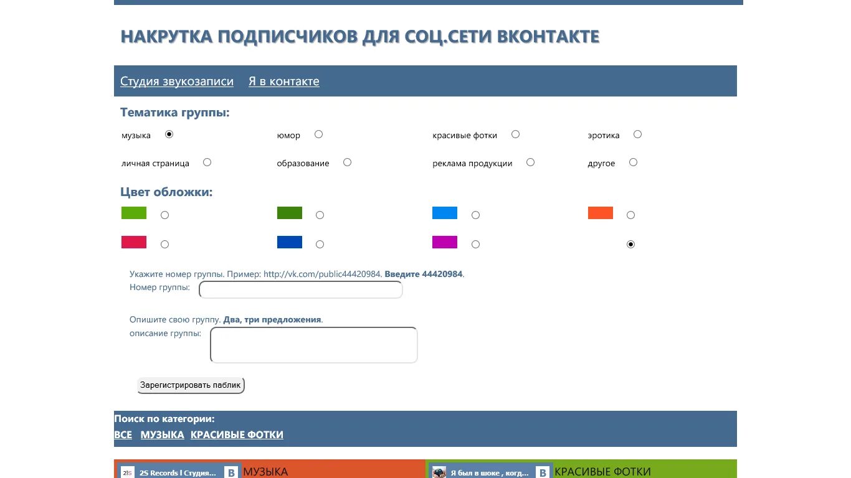Select radio next to light blue cover color
Image resolution: width=851 pixels, height=478 pixels.
click(475, 215)
